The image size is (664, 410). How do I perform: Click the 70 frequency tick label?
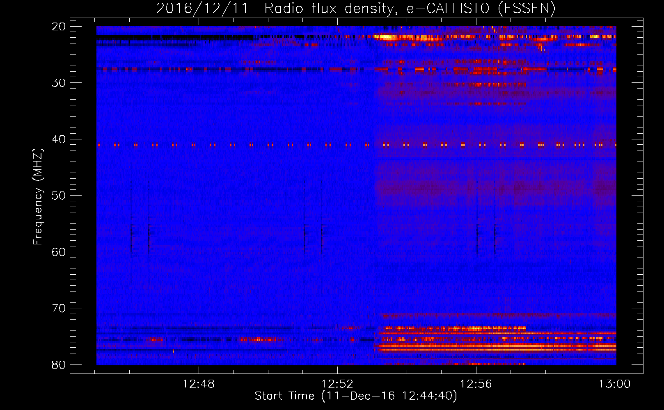pos(59,308)
